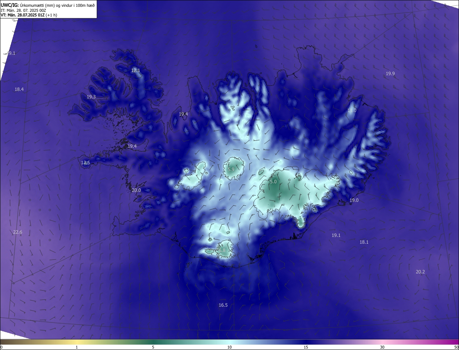The image size is (459, 350).
Task: Click the colorbar tick label 1
Action: point(77,347)
